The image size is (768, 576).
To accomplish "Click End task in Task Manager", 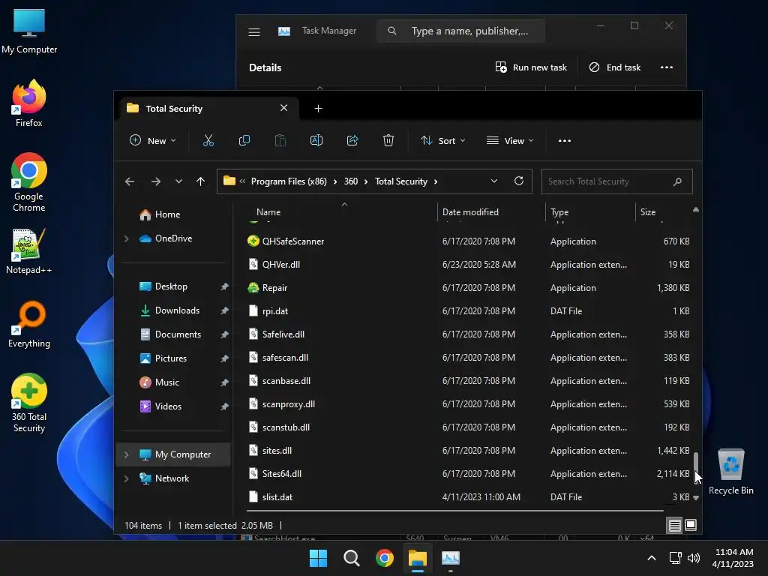I will [x=615, y=67].
